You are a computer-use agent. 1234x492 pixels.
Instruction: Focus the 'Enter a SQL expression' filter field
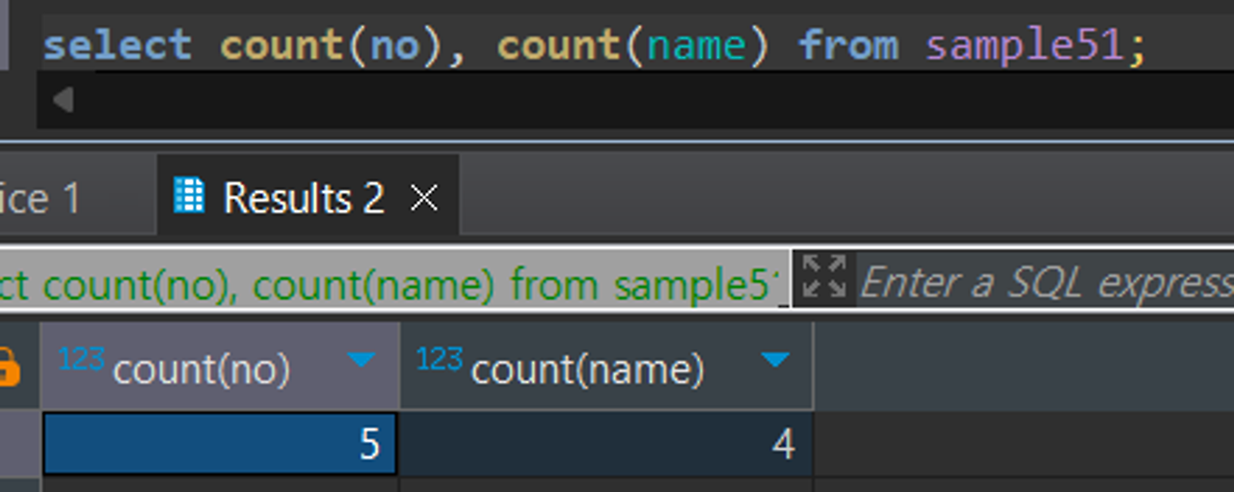tap(1045, 280)
